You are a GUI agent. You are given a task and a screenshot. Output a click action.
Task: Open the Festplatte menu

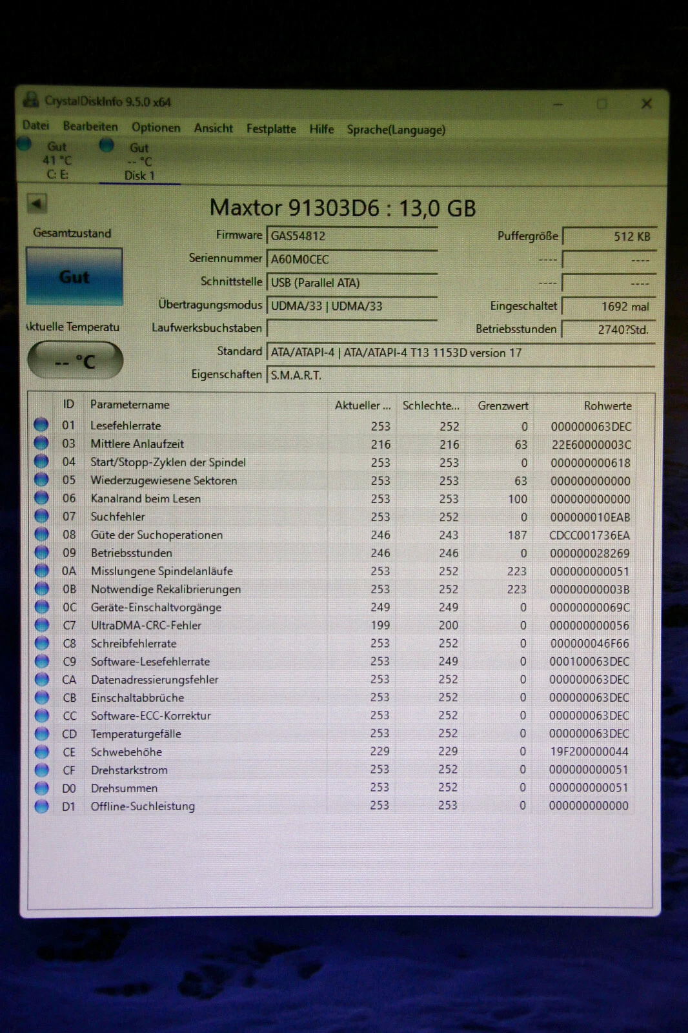coord(271,128)
